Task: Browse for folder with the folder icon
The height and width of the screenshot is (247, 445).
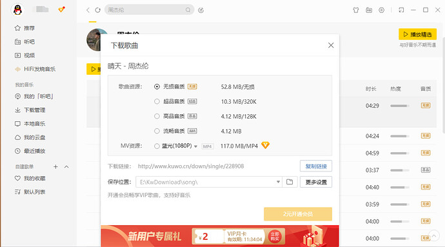Action: point(290,182)
